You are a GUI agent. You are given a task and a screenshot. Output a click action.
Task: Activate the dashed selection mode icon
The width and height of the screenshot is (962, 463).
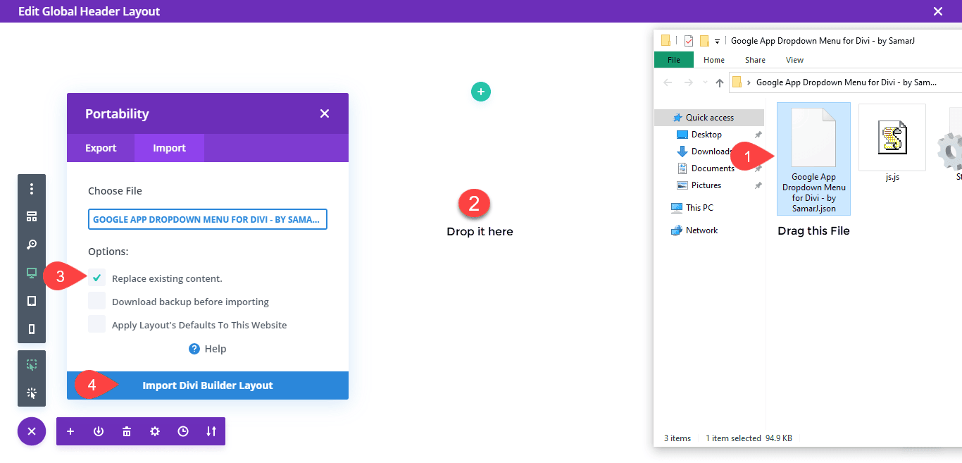pos(32,365)
